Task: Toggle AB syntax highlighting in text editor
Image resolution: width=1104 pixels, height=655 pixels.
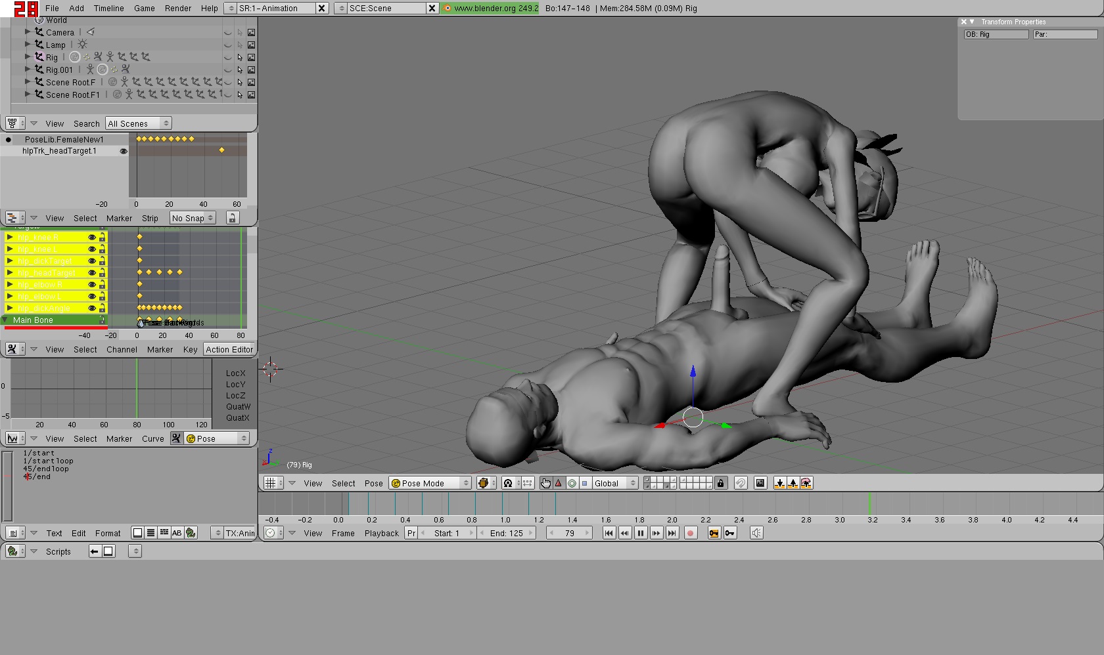Action: coord(177,533)
